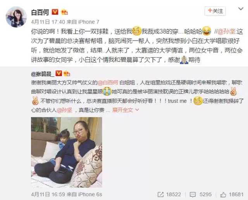Open the 4月11日 16:59 original post timestamp
The height and width of the screenshot is (200, 248).
click(x=48, y=194)
